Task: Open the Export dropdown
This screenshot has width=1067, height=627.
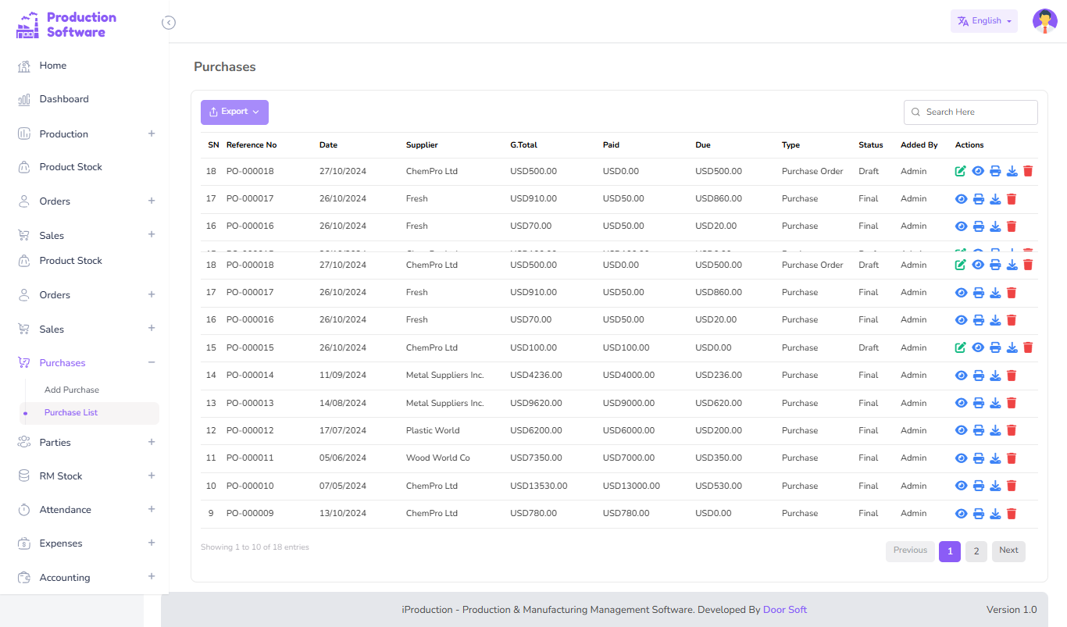Action: pyautogui.click(x=234, y=112)
